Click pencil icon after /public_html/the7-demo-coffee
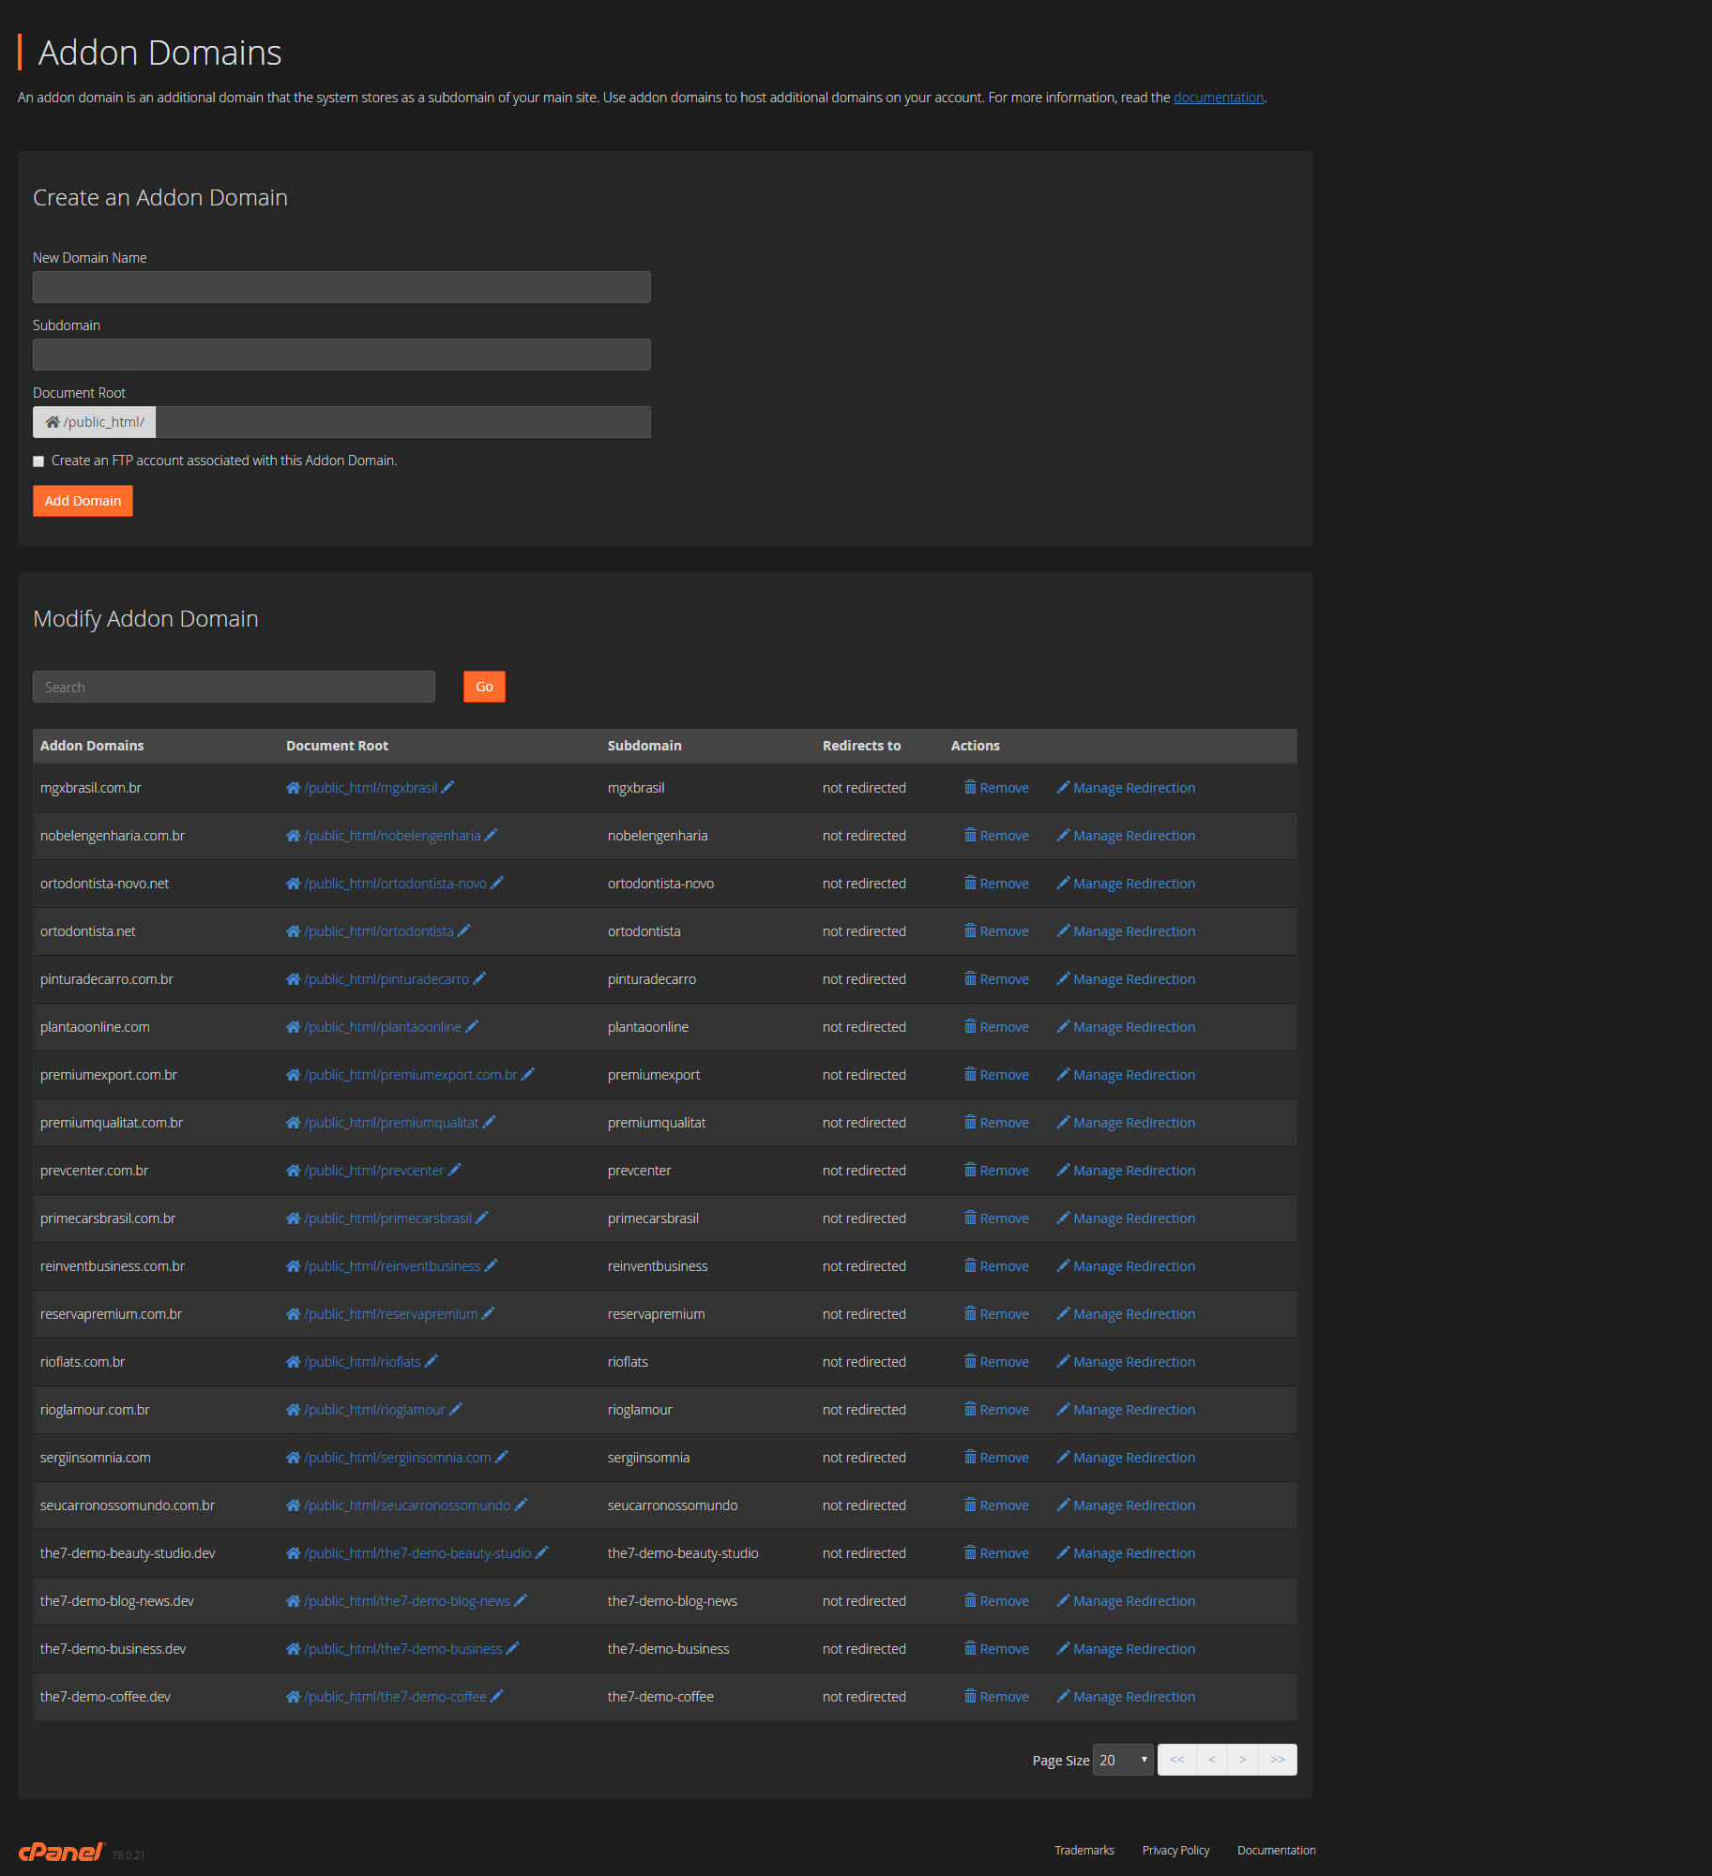 pos(497,1696)
